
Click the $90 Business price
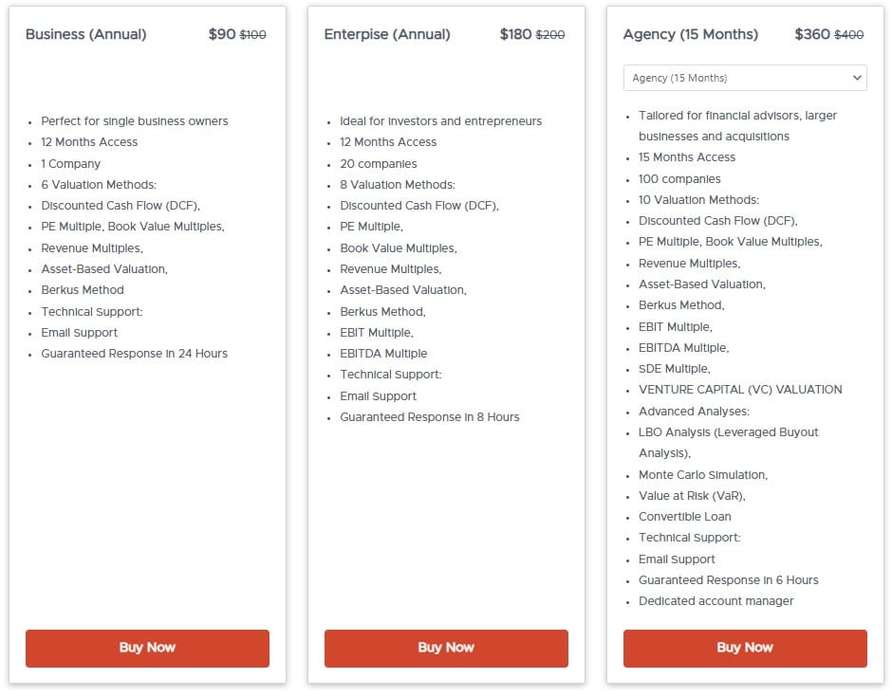pyautogui.click(x=222, y=35)
